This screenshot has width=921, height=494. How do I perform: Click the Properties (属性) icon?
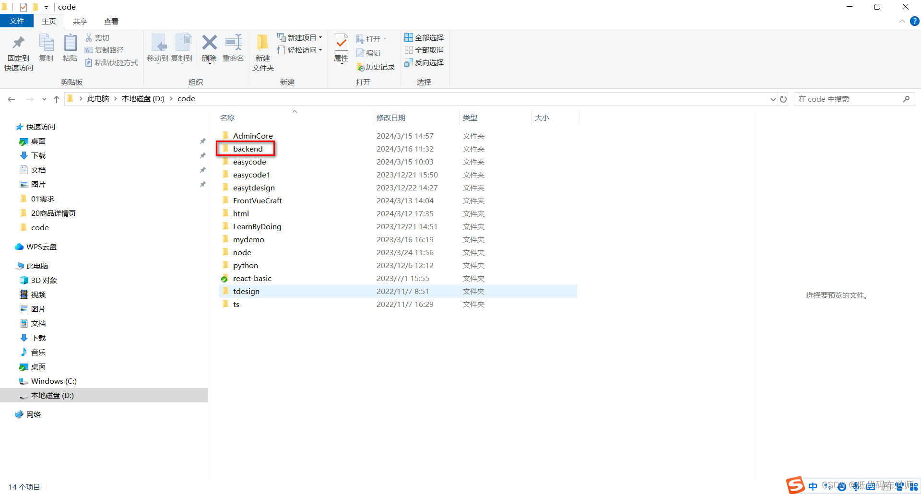tap(341, 43)
